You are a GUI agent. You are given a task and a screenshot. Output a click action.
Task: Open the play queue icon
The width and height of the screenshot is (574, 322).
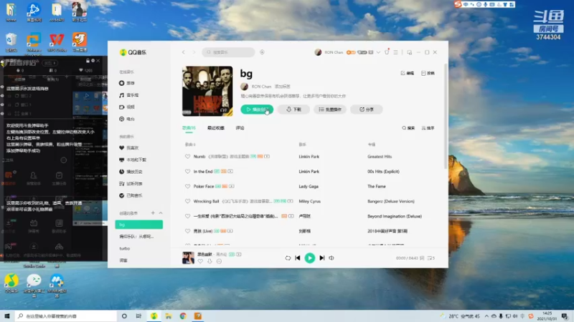[431, 258]
